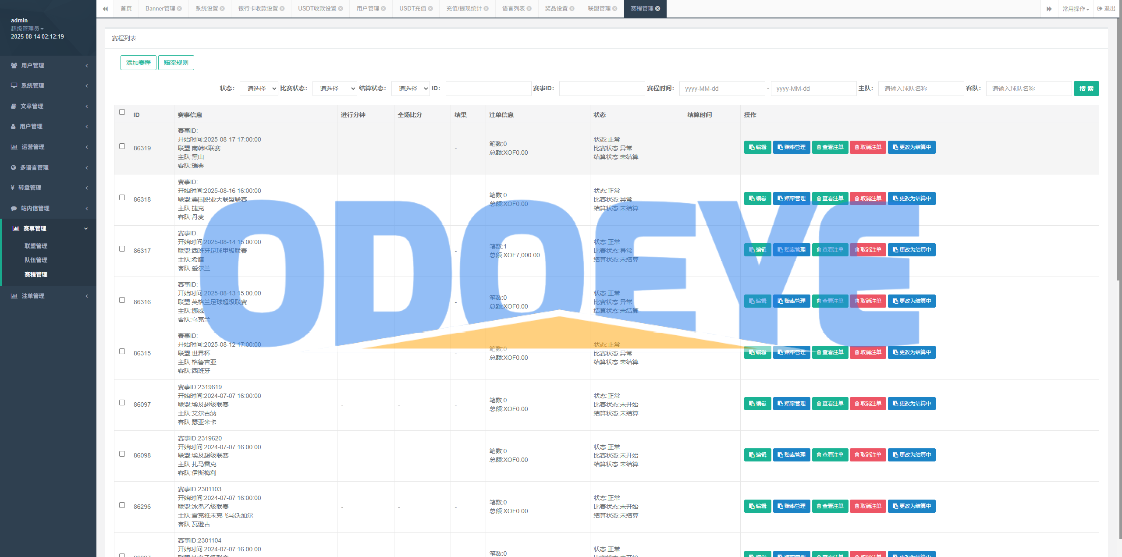Click the tabs scroll-left double arrow icon
The image size is (1122, 557).
tap(105, 9)
